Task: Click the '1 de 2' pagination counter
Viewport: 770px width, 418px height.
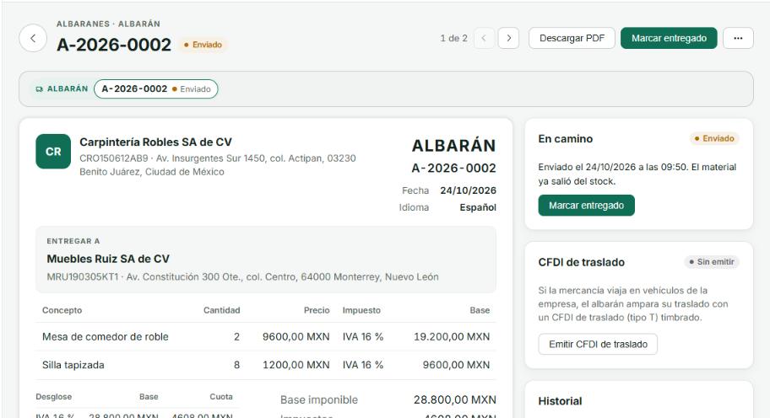Action: [453, 38]
